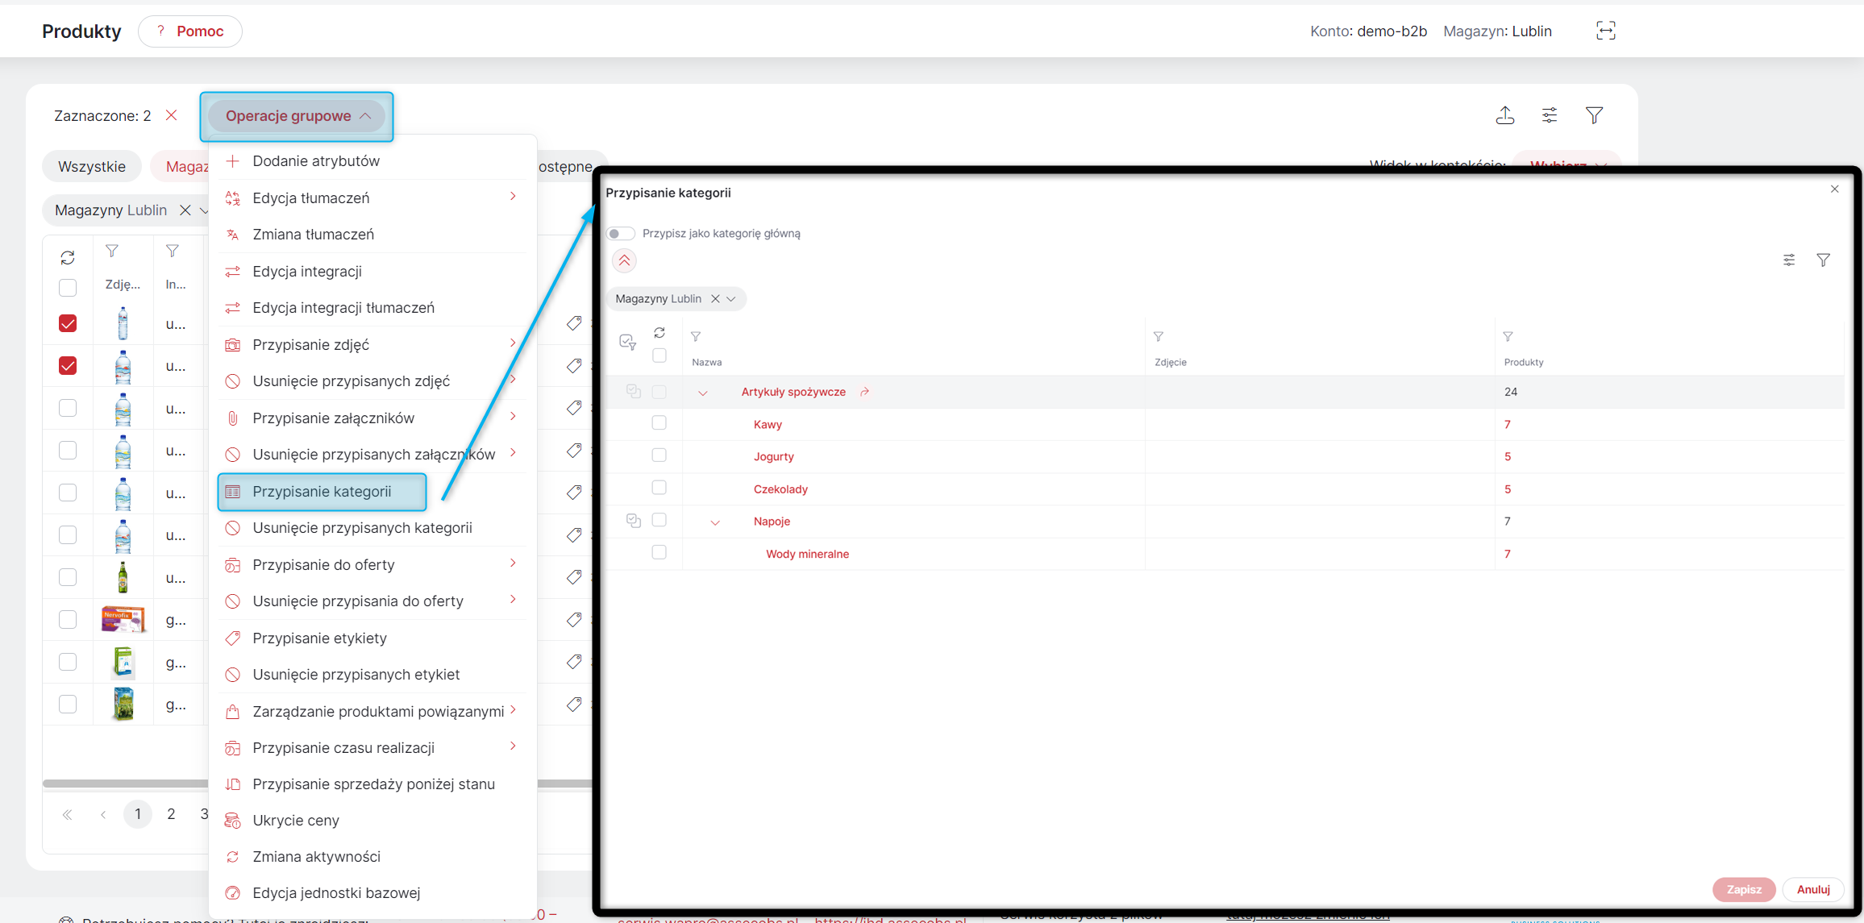The height and width of the screenshot is (923, 1864).
Task: Click the Nervofix product thumbnail
Action: tap(123, 619)
